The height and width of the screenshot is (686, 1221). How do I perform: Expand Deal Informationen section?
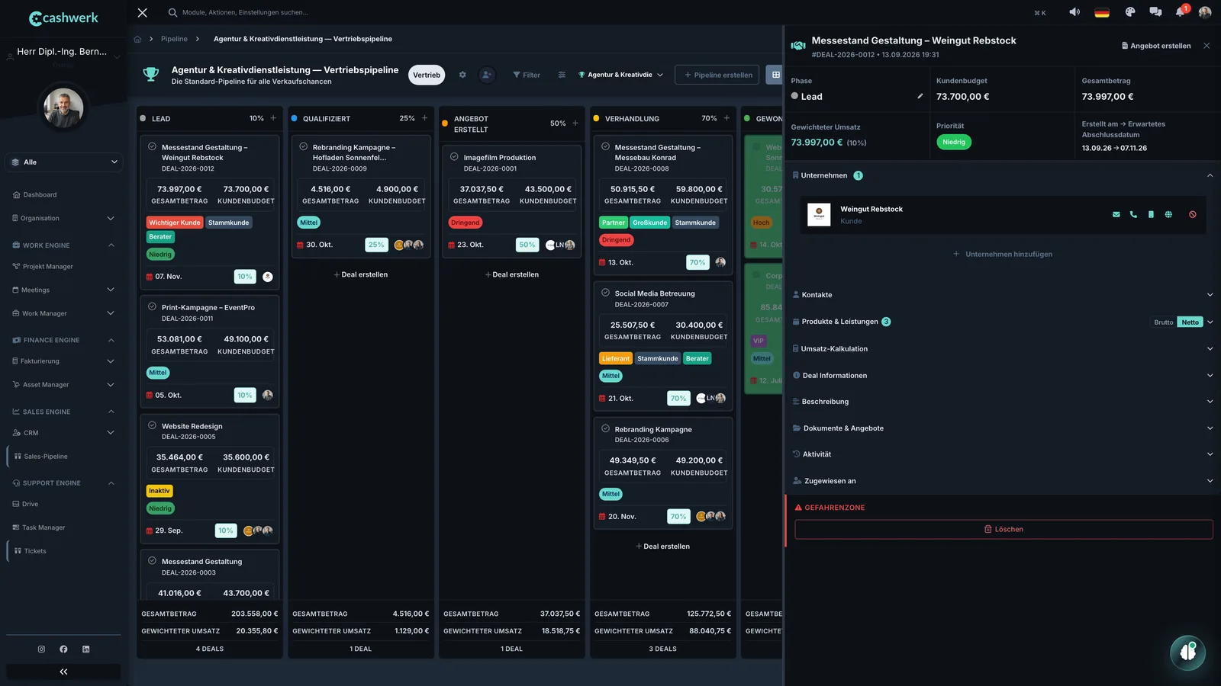(x=1002, y=376)
